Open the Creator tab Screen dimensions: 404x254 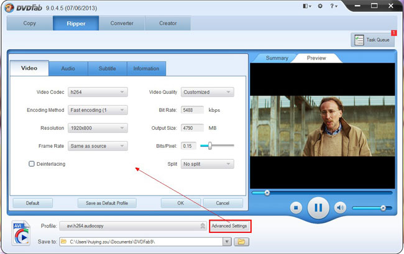pyautogui.click(x=168, y=23)
